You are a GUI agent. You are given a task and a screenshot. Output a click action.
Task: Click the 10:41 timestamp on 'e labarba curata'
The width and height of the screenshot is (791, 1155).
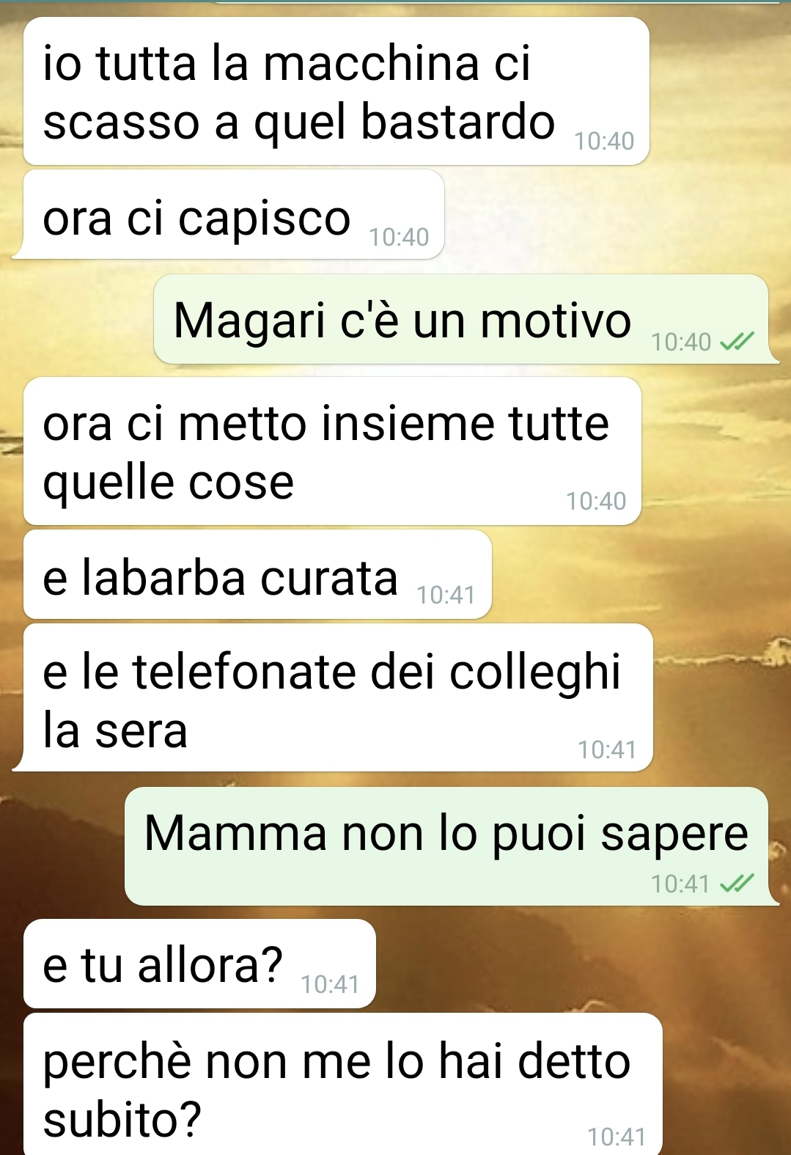[x=446, y=595]
